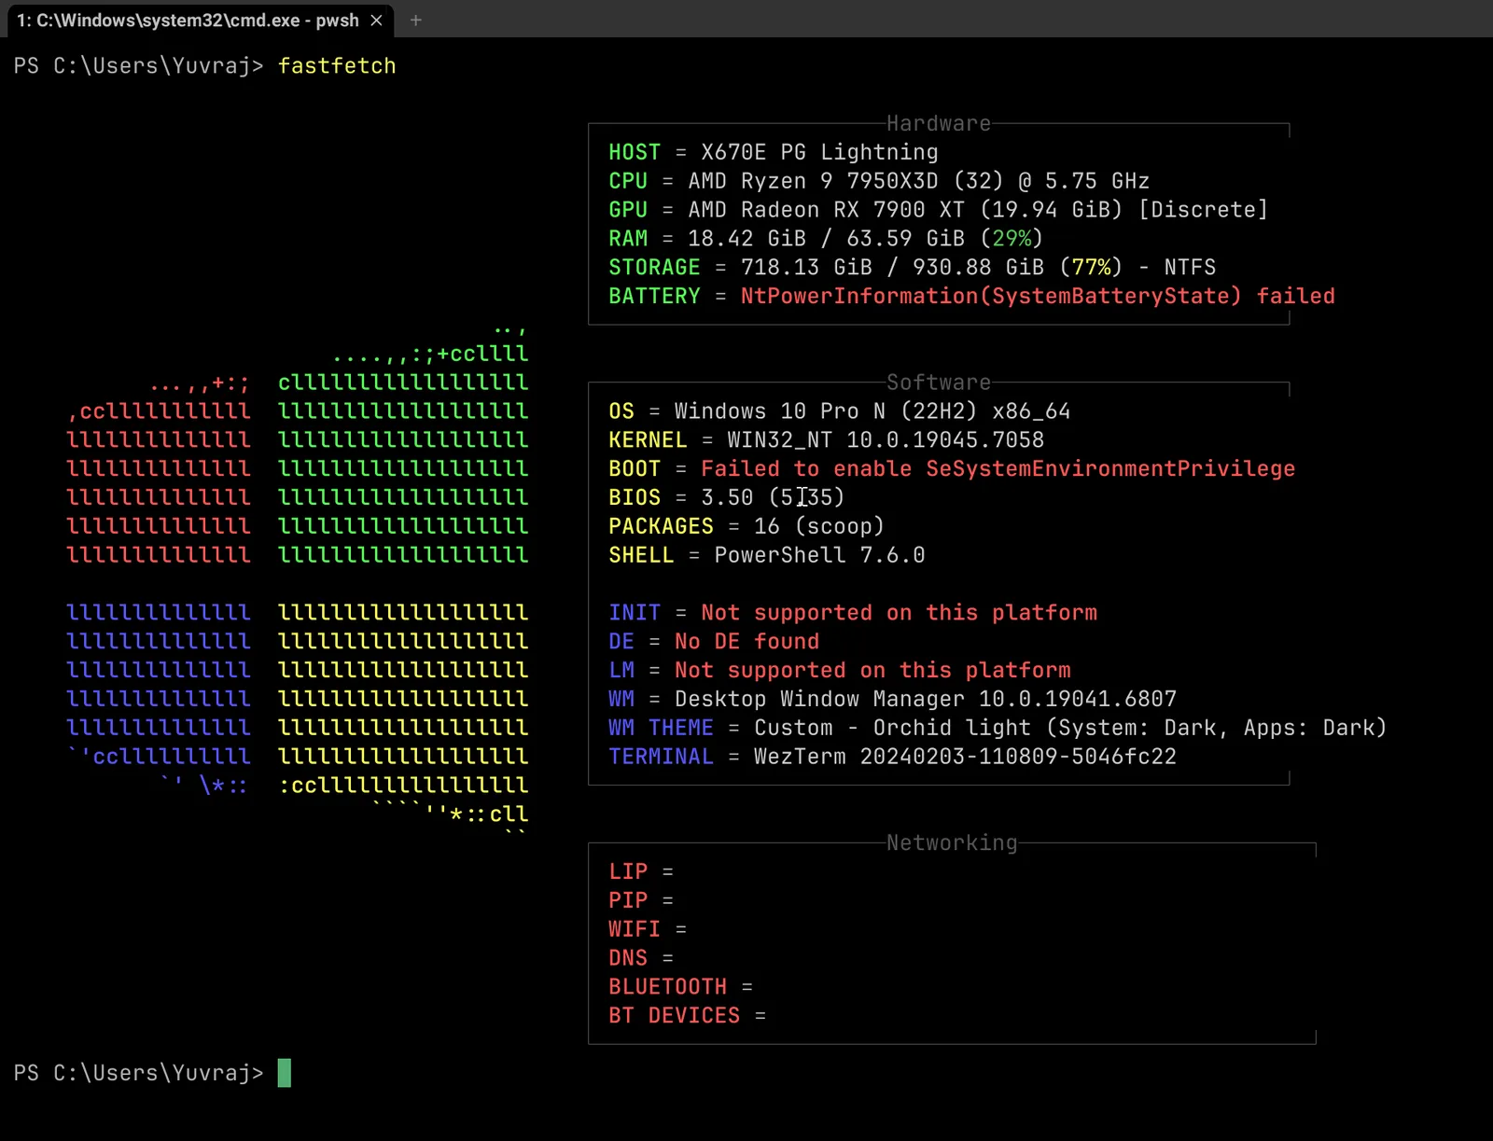Select the BATTERY failed error message
Screen dimensions: 1493x1141
pos(1038,296)
